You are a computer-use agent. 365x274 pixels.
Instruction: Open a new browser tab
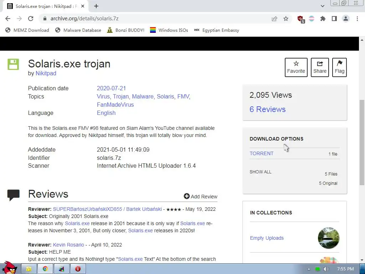pyautogui.click(x=96, y=6)
